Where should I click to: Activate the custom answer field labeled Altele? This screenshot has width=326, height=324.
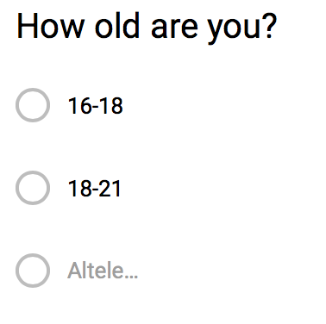point(103,271)
